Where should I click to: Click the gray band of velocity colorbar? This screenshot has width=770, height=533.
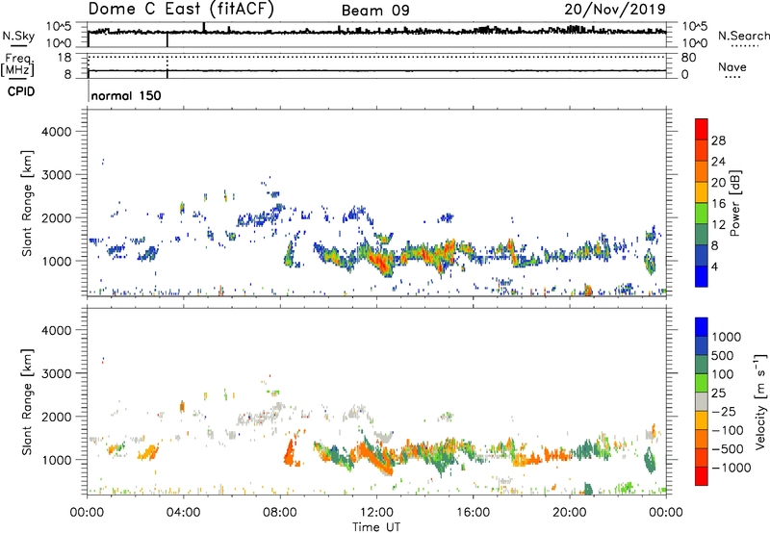[x=702, y=401]
